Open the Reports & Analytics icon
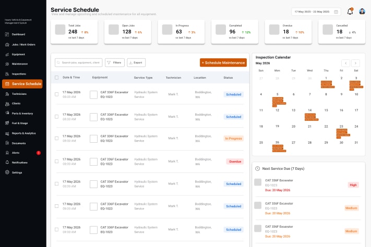 point(7,133)
